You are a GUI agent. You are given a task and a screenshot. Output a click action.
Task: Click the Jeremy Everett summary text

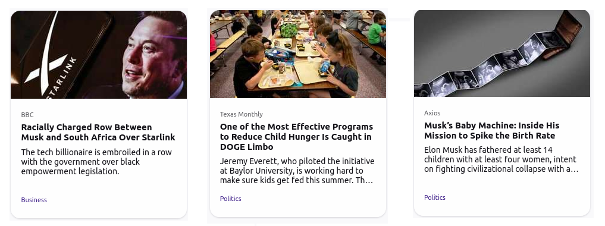pyautogui.click(x=297, y=171)
